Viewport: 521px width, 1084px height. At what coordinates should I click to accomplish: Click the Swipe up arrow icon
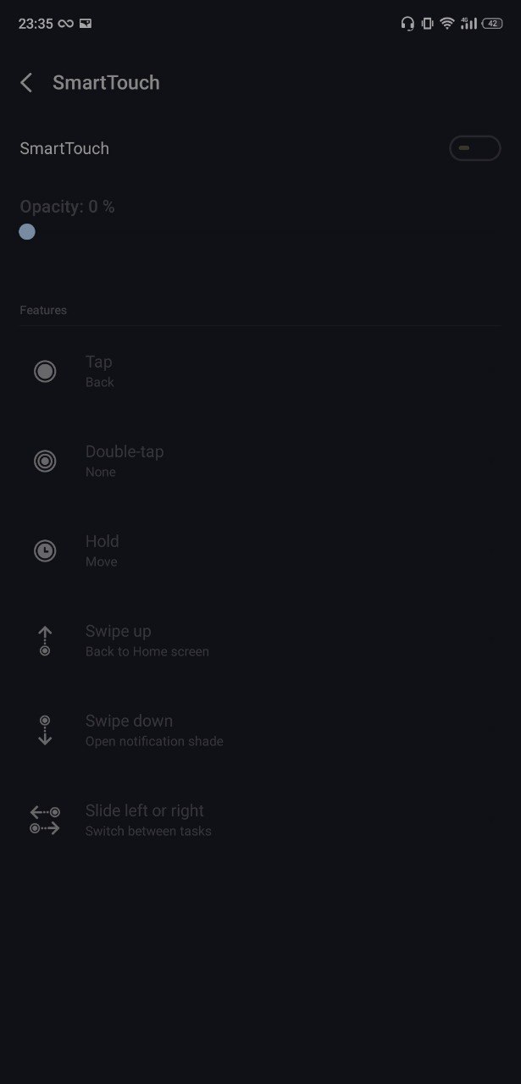coord(45,640)
